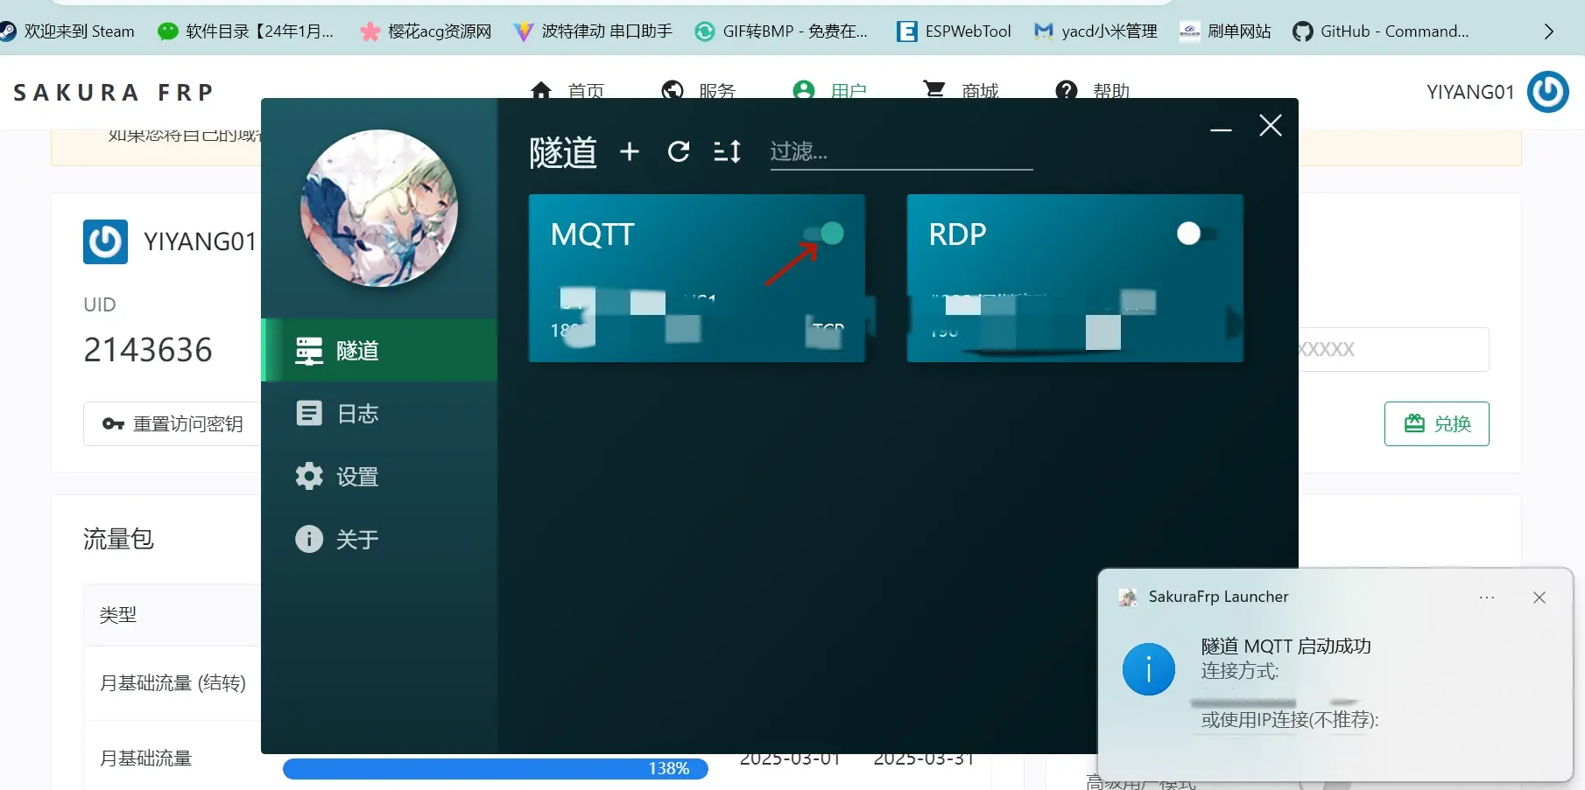Screen dimensions: 1585x790
Task: Close the SakuraFrp Launcher notification
Action: coord(1539,598)
